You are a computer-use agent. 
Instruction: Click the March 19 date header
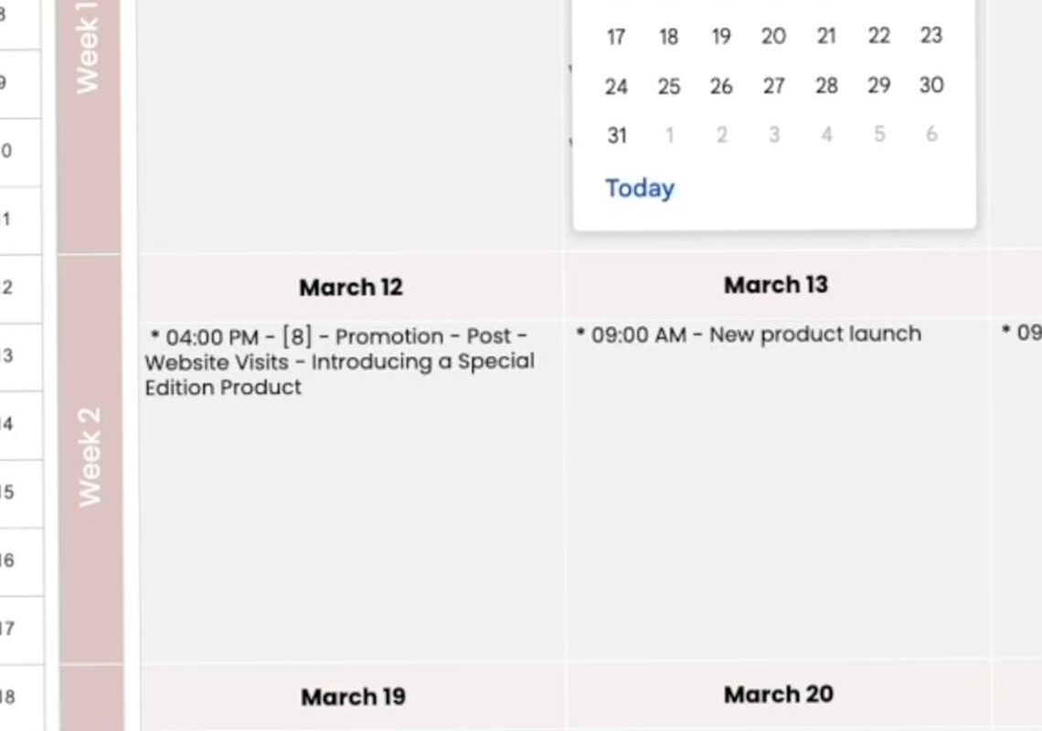click(x=352, y=696)
